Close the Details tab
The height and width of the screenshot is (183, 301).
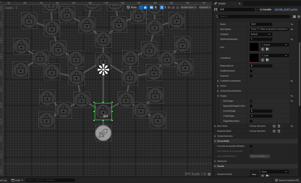click(239, 3)
